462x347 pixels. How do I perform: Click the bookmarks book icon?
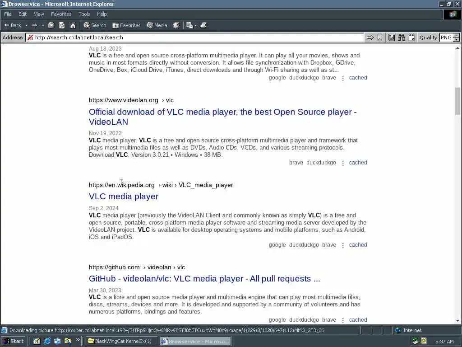[391, 38]
